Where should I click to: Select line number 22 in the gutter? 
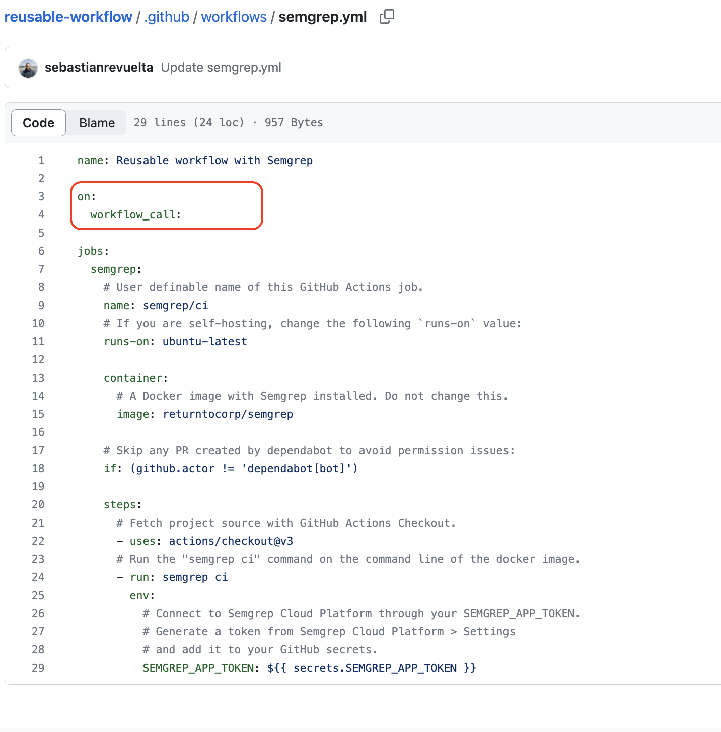point(38,541)
